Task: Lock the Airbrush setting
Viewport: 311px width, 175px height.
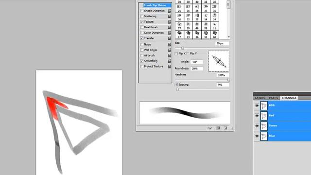Action: [x=169, y=55]
